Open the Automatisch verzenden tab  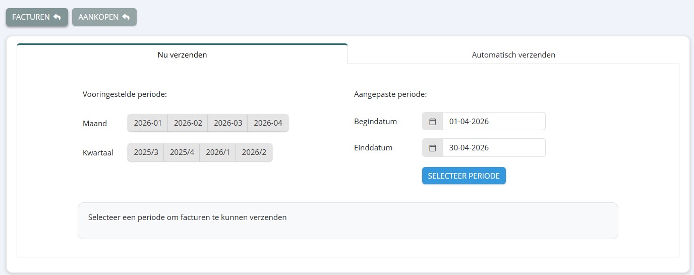click(x=513, y=54)
